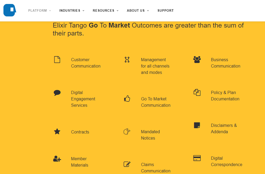This screenshot has width=265, height=174.
Task: Open the Mandated Notices link
Action: 150,135
